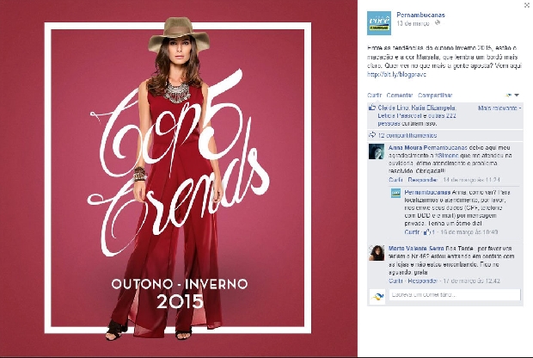The image size is (533, 358).
Task: Open the Mais relevante sorting dropdown
Action: pyautogui.click(x=499, y=108)
